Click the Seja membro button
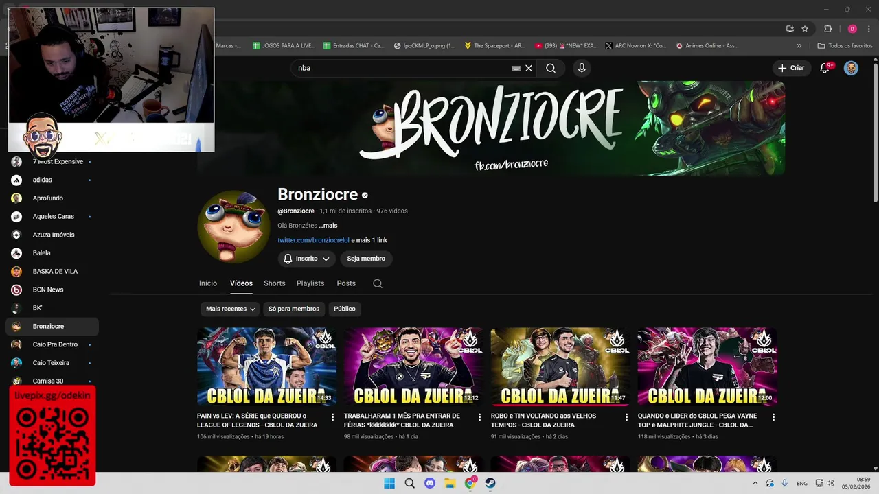Viewport: 879px width, 494px height. tap(366, 259)
